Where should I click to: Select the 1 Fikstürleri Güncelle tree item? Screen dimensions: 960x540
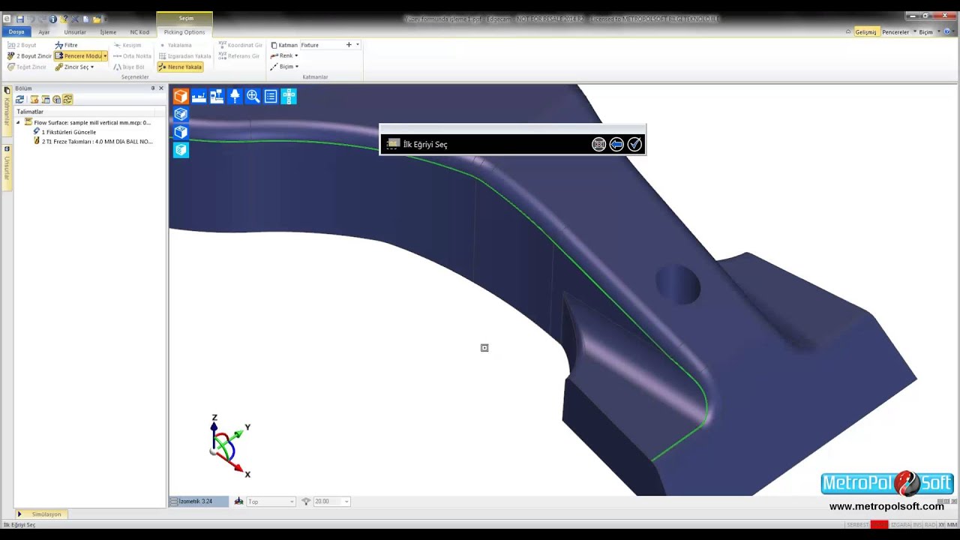pyautogui.click(x=64, y=132)
